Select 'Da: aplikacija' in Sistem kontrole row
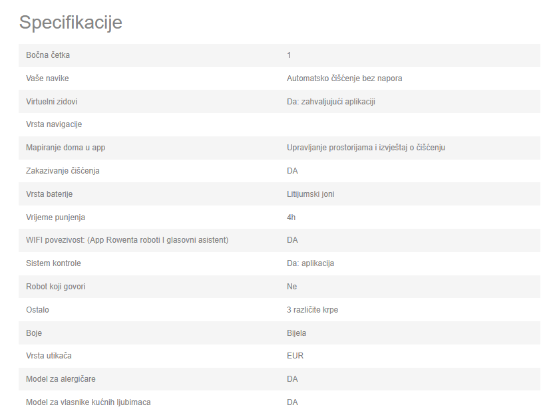 (310, 263)
